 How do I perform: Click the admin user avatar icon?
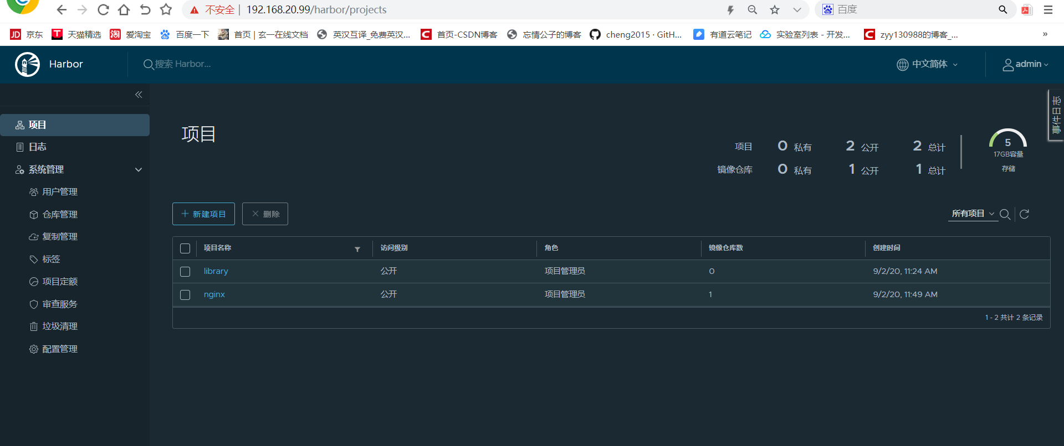(x=1008, y=65)
